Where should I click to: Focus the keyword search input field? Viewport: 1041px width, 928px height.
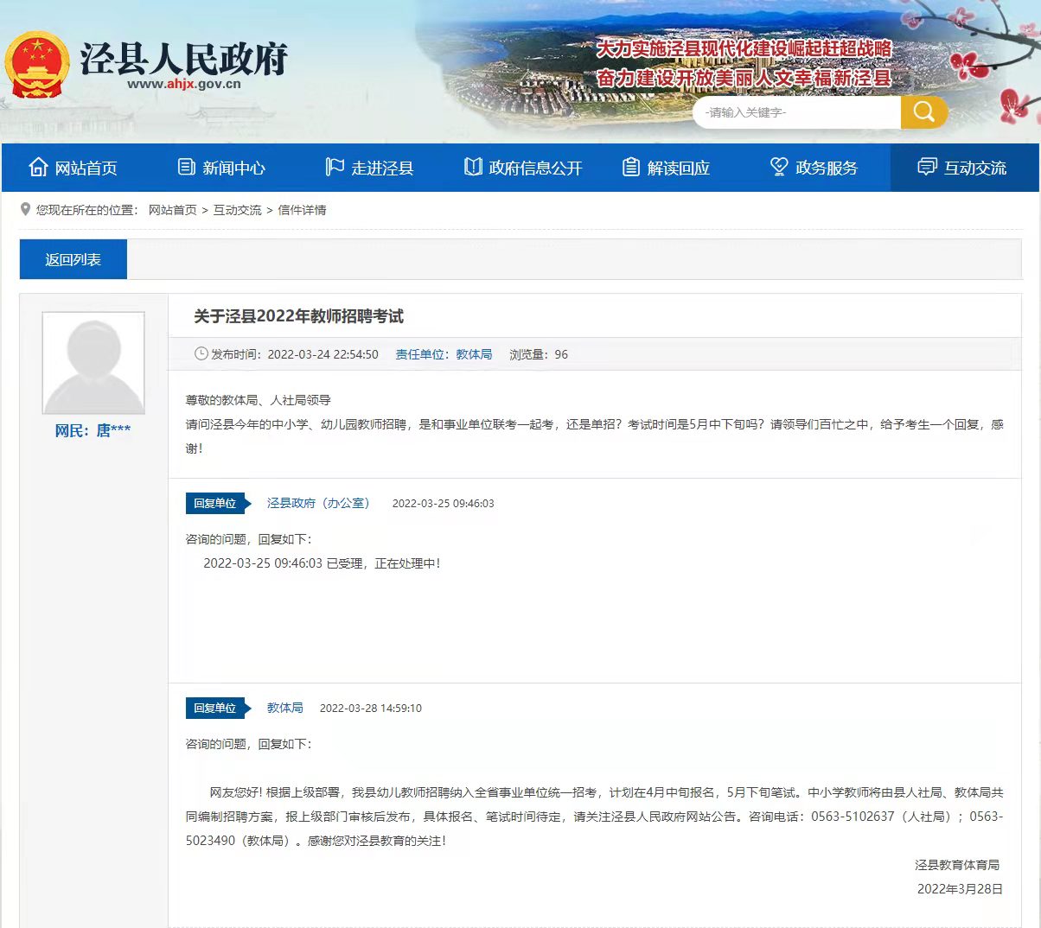click(x=795, y=112)
